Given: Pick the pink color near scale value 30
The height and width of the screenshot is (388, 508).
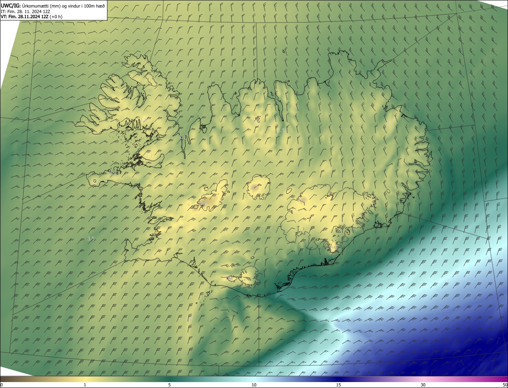Looking at the screenshot, I should (423, 379).
